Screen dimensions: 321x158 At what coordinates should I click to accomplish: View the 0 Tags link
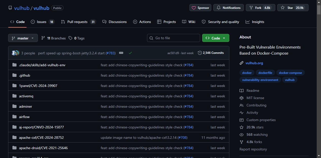coord(76,38)
